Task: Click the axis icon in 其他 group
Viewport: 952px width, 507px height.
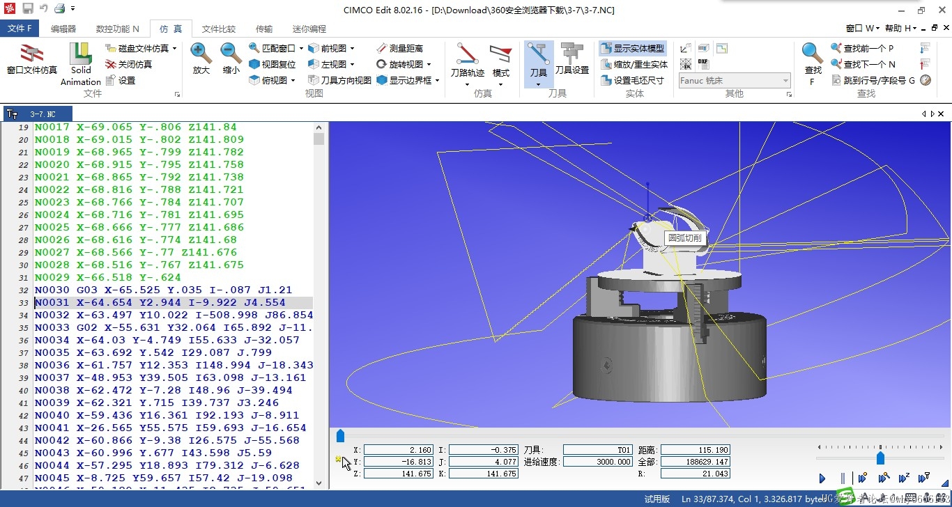Action: 686,48
